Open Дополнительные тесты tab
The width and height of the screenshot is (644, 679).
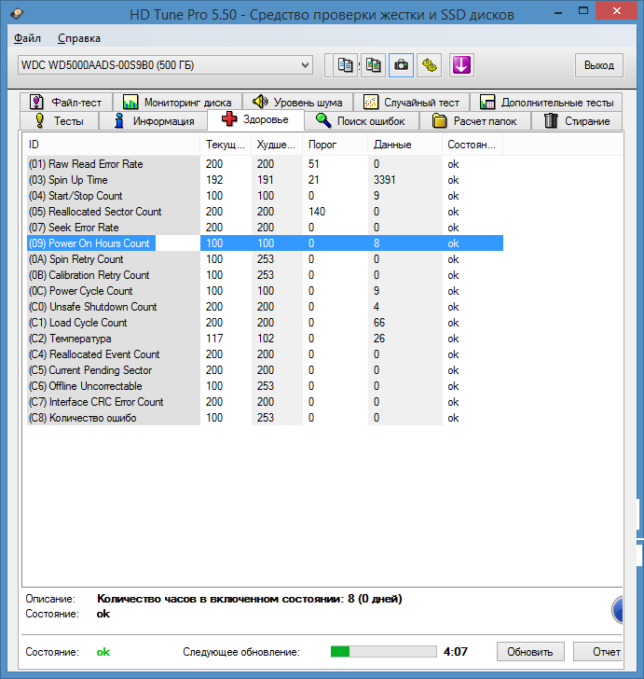546,103
